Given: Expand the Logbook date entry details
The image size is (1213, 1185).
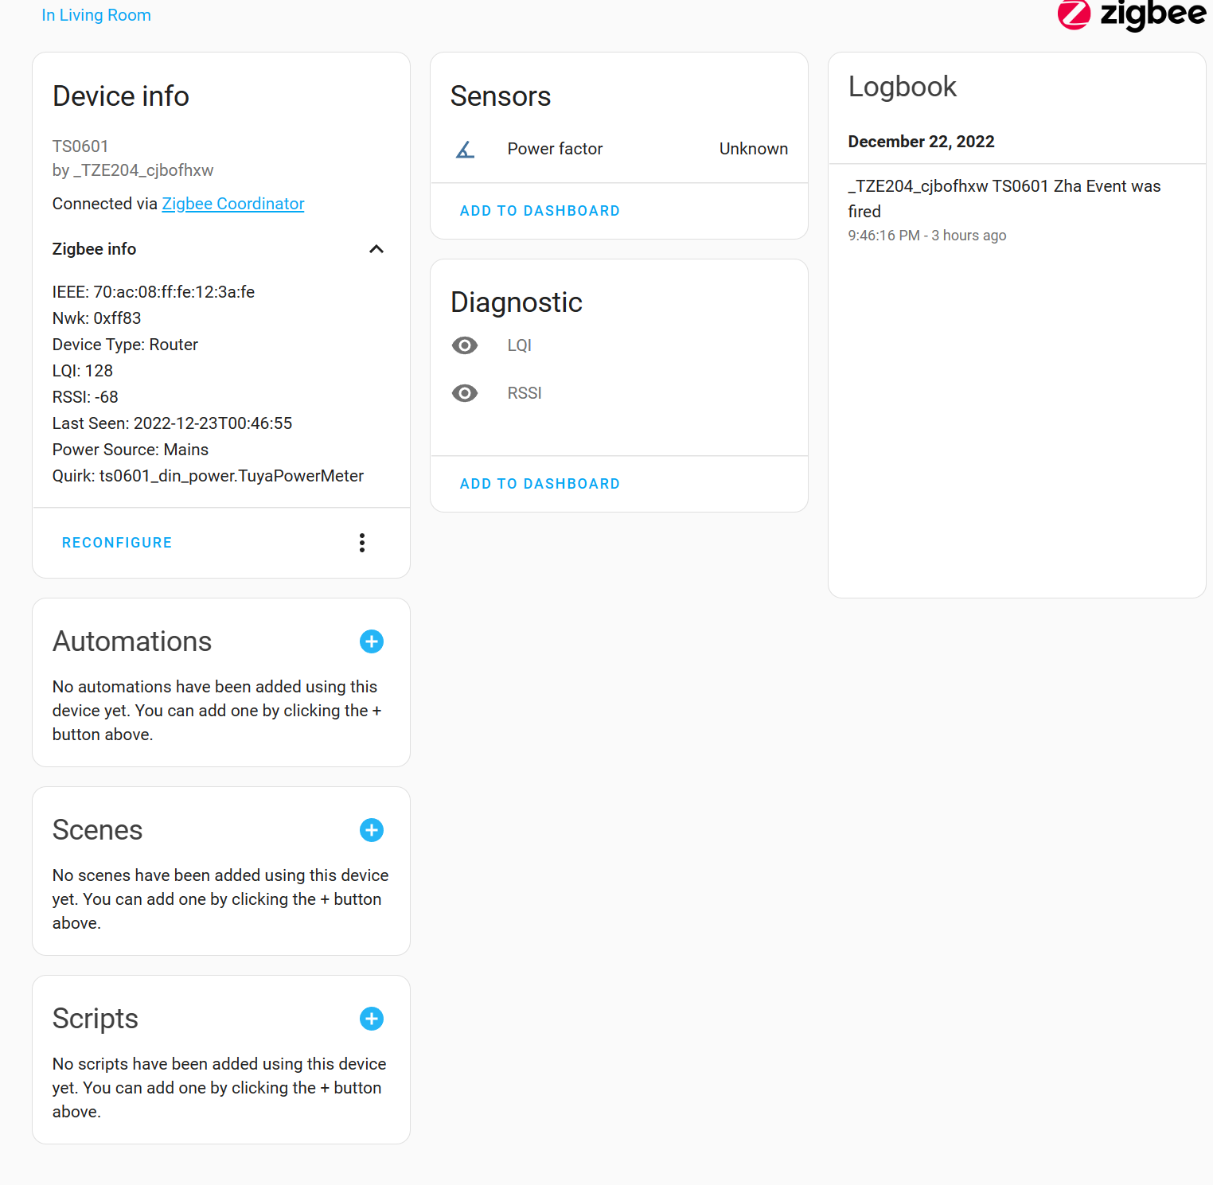Looking at the screenshot, I should pyautogui.click(x=921, y=142).
